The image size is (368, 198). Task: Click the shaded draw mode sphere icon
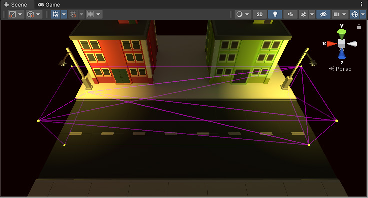(x=239, y=14)
